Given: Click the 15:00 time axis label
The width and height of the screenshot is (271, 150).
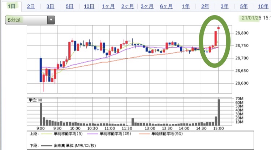Looking at the screenshot, I should coord(219,128).
